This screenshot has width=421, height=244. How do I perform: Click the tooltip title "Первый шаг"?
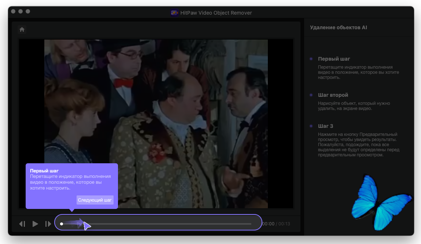point(44,171)
